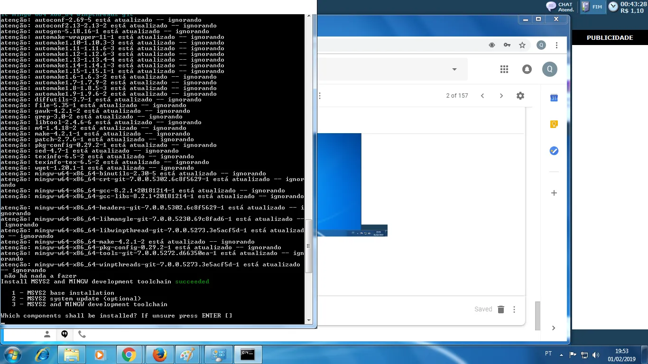The image size is (648, 364).
Task: Switch to Hangouts phone calls tab
Action: (x=82, y=334)
